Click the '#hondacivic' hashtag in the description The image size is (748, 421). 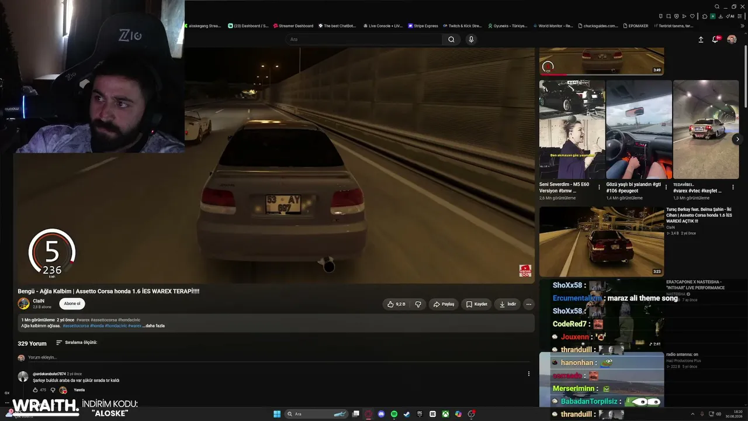(115, 326)
